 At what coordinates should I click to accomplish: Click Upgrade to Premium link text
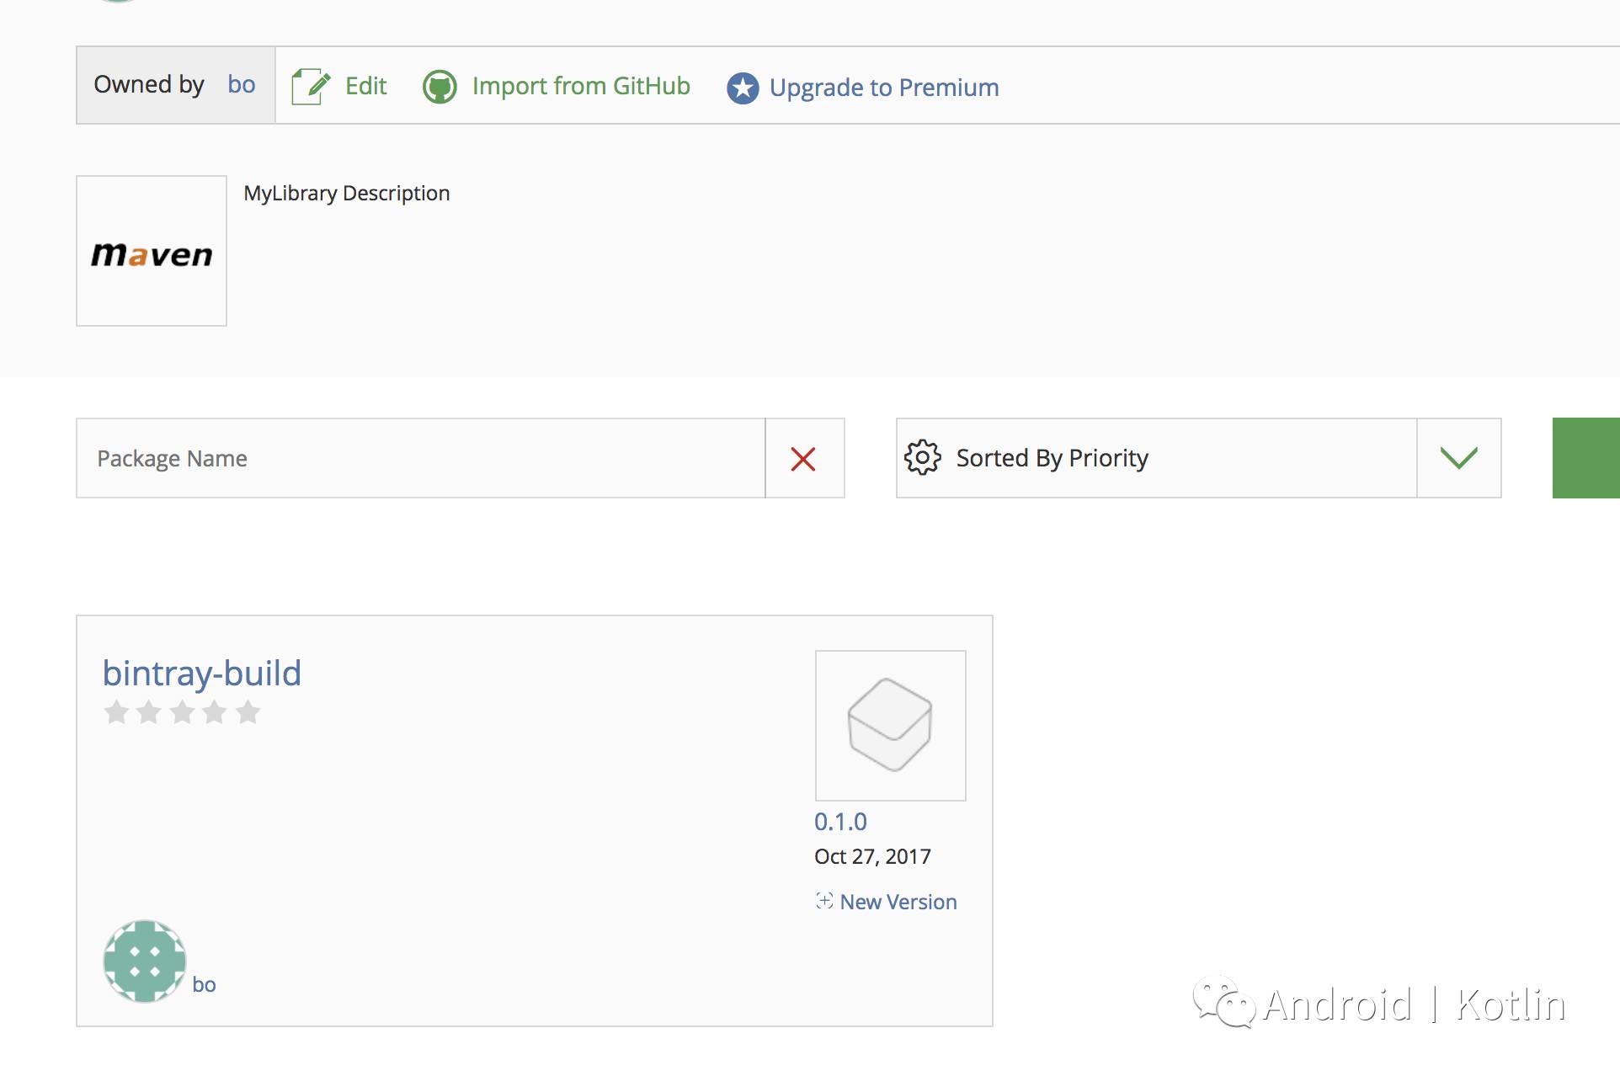[x=884, y=88]
